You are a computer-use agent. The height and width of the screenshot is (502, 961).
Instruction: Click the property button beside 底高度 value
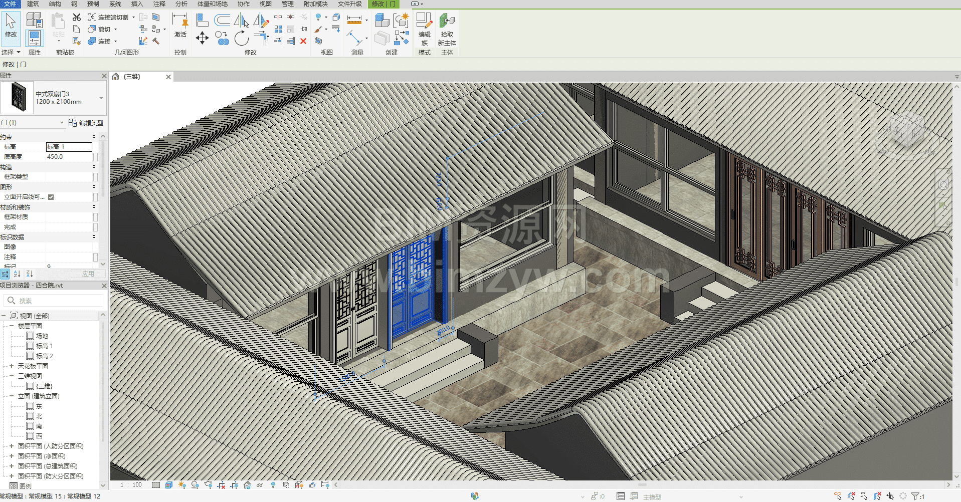pos(95,157)
